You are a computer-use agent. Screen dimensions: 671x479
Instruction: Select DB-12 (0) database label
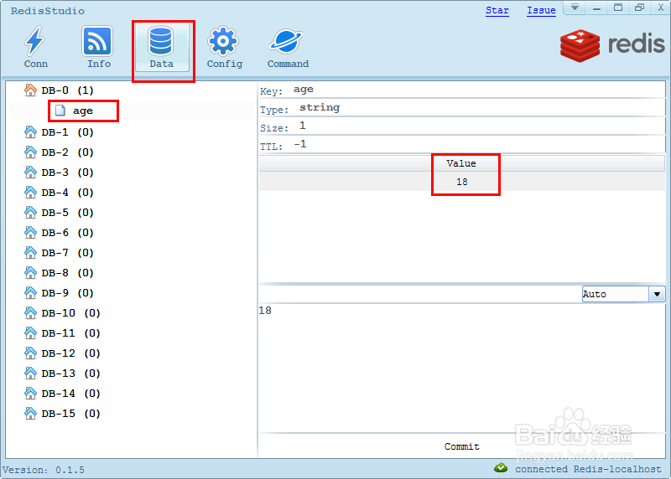coord(70,353)
